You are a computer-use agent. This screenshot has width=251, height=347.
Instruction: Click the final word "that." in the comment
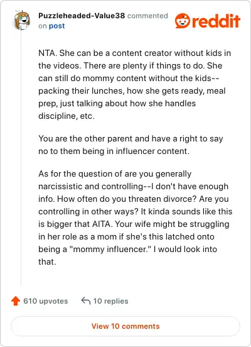(x=47, y=262)
